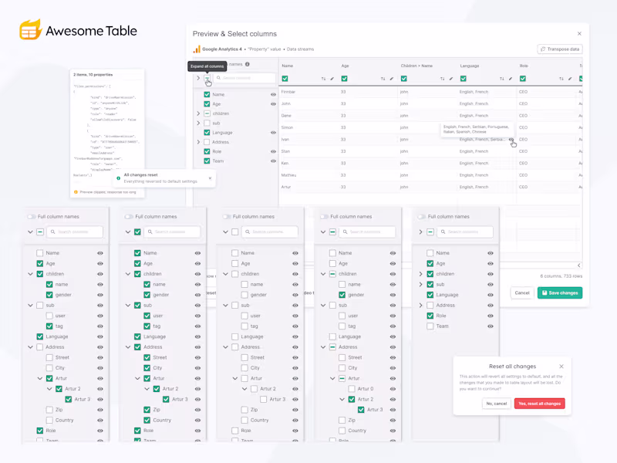Click the '6 columns, 733 rows' status text
Screen dimensions: 617x463
[x=561, y=276]
